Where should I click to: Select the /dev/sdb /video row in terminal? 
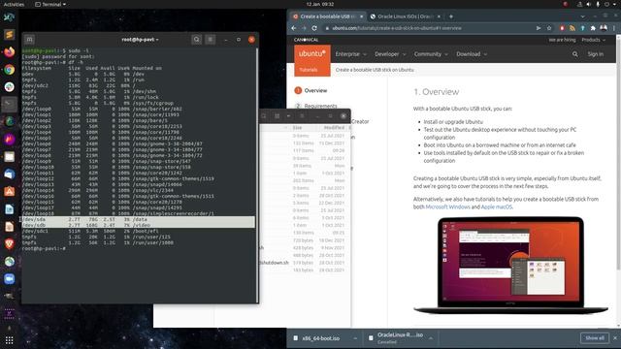click(138, 225)
